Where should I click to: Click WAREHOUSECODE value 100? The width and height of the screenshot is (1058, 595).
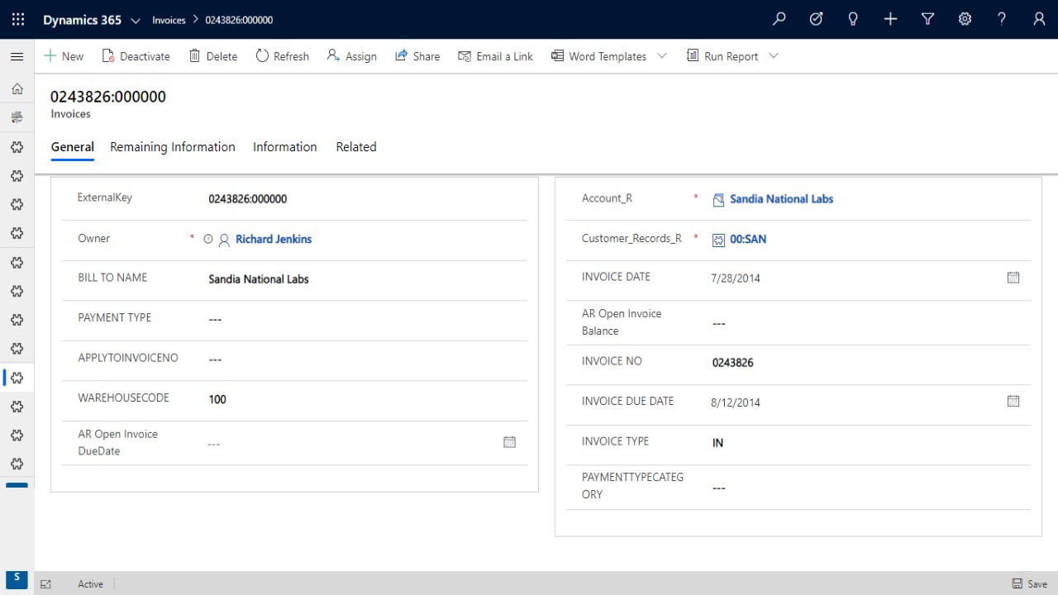pos(217,399)
